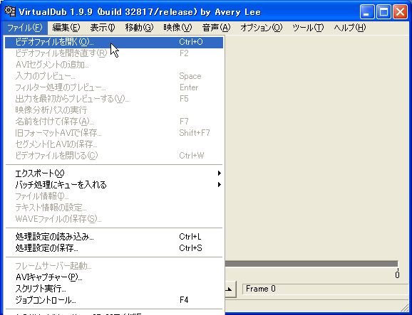
Task: Open the 移動(G) menu
Action: [x=139, y=28]
